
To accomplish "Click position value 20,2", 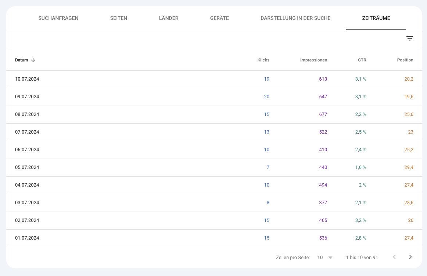I will [x=409, y=79].
